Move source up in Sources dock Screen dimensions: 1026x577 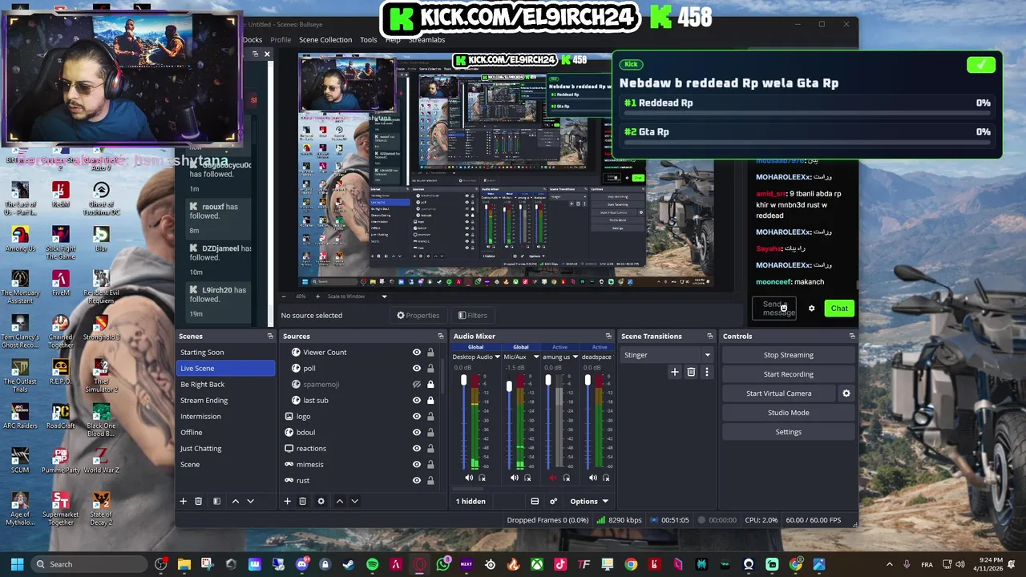(x=339, y=501)
